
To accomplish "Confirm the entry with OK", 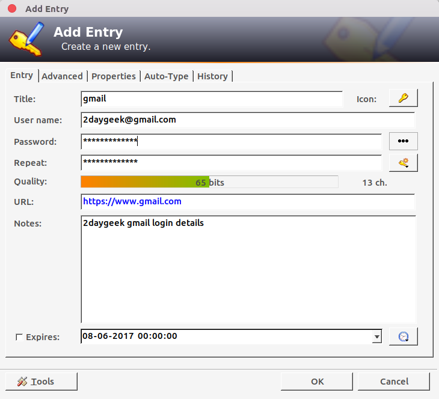I will 317,382.
